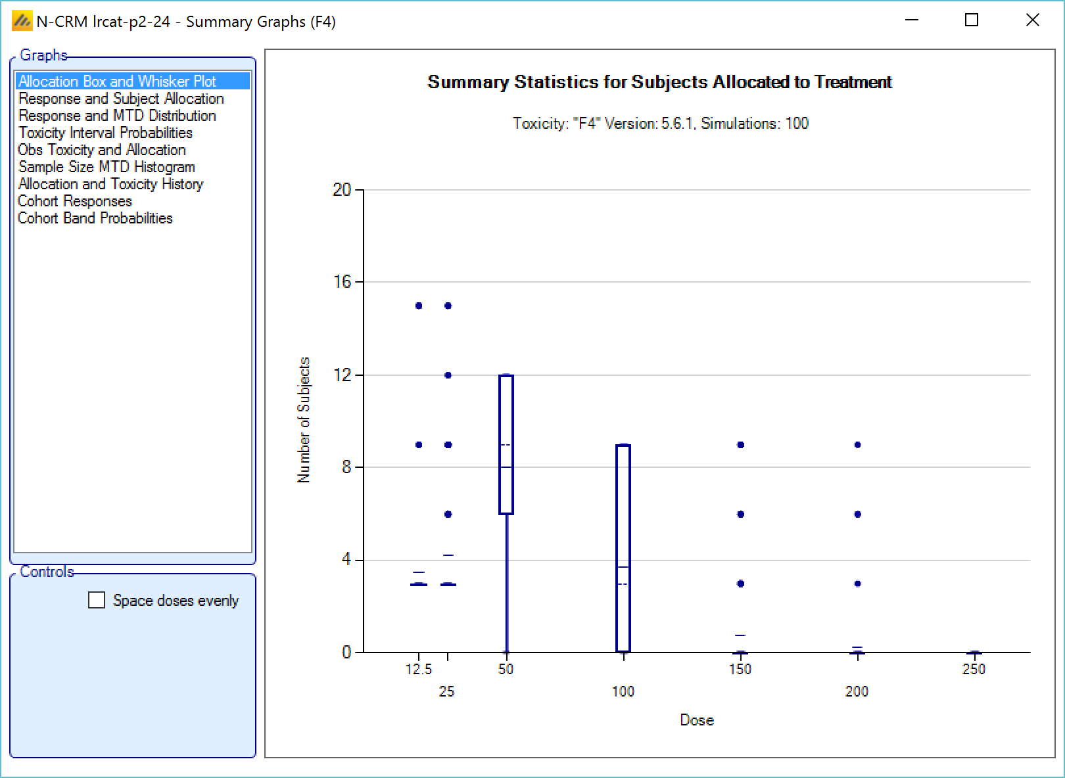Minimize the Summary Graphs window

click(x=912, y=20)
